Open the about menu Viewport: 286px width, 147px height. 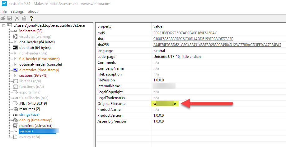(x=33, y=11)
